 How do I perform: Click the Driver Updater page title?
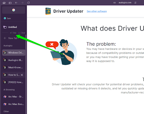(x=68, y=11)
